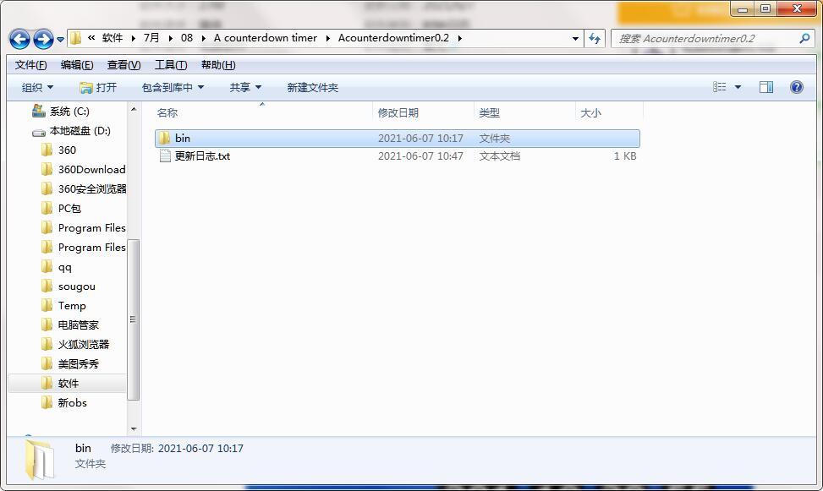Open the 文件(F) menu
The image size is (823, 491).
click(x=30, y=65)
